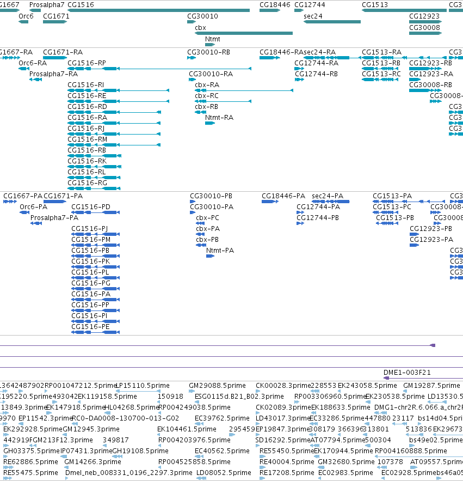Click the sec24 gene label

coord(313,16)
